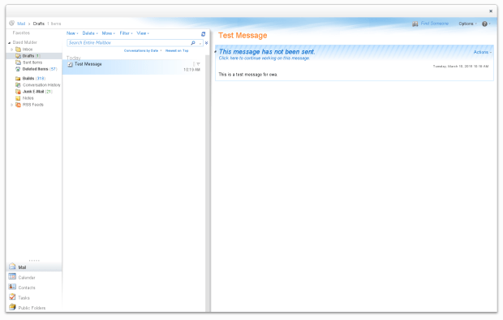Click the Inbox folder icon
The width and height of the screenshot is (503, 320).
point(19,50)
